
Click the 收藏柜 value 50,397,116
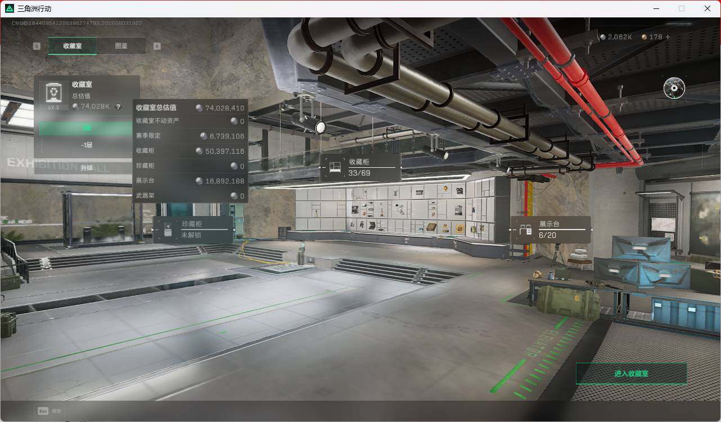[224, 152]
